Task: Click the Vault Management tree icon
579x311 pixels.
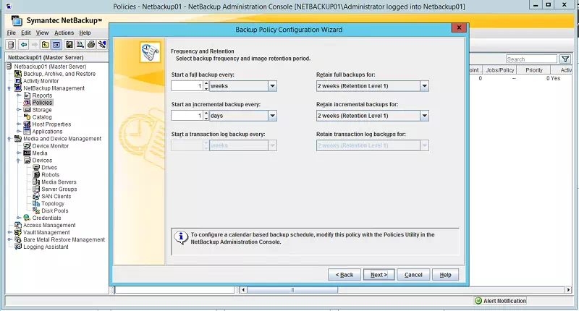Action: click(x=17, y=232)
